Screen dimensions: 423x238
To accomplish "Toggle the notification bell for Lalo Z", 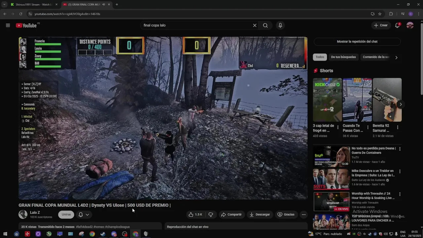I will click(x=81, y=215).
